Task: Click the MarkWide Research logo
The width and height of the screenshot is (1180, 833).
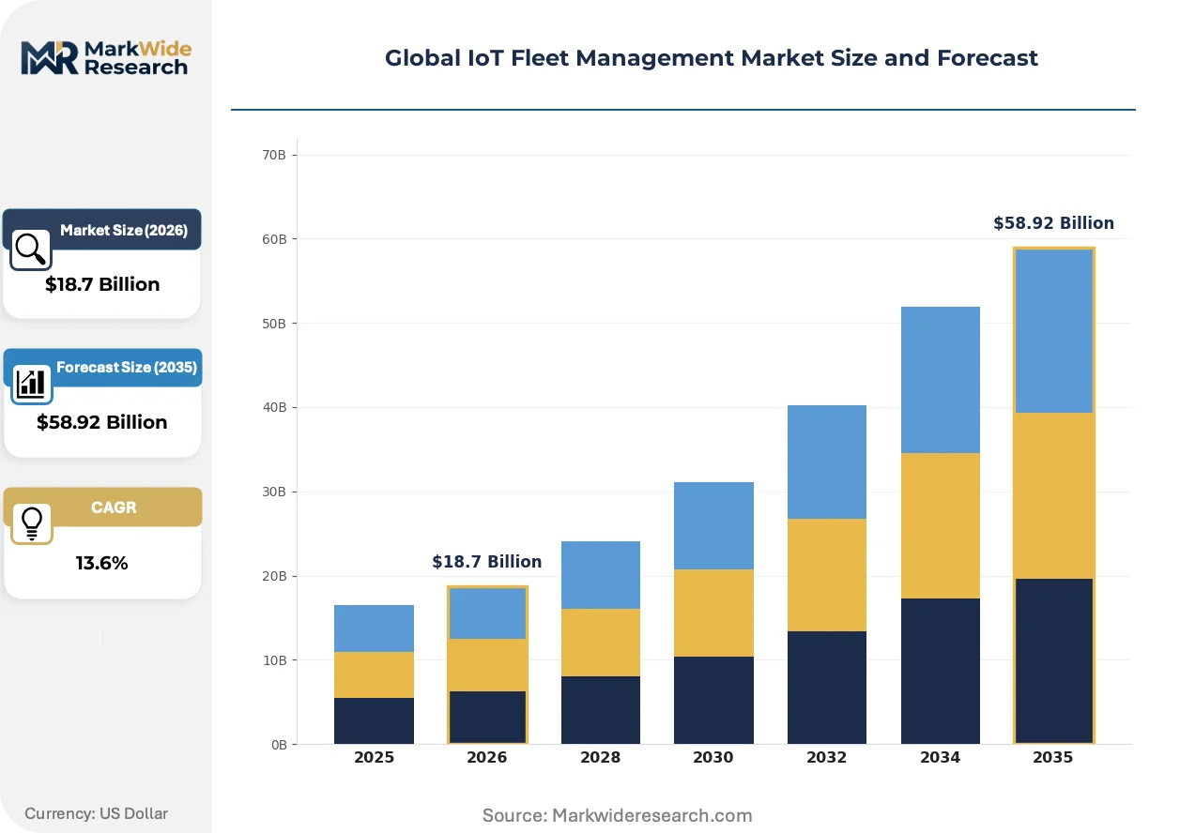Action: coord(104,57)
